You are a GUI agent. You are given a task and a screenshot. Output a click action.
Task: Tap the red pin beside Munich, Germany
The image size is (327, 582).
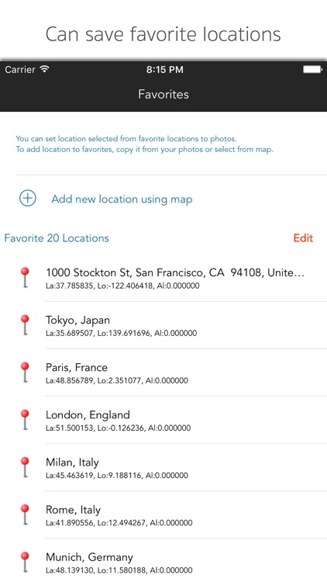[25, 563]
